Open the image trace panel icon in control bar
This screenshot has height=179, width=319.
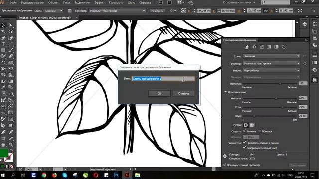tap(70, 11)
